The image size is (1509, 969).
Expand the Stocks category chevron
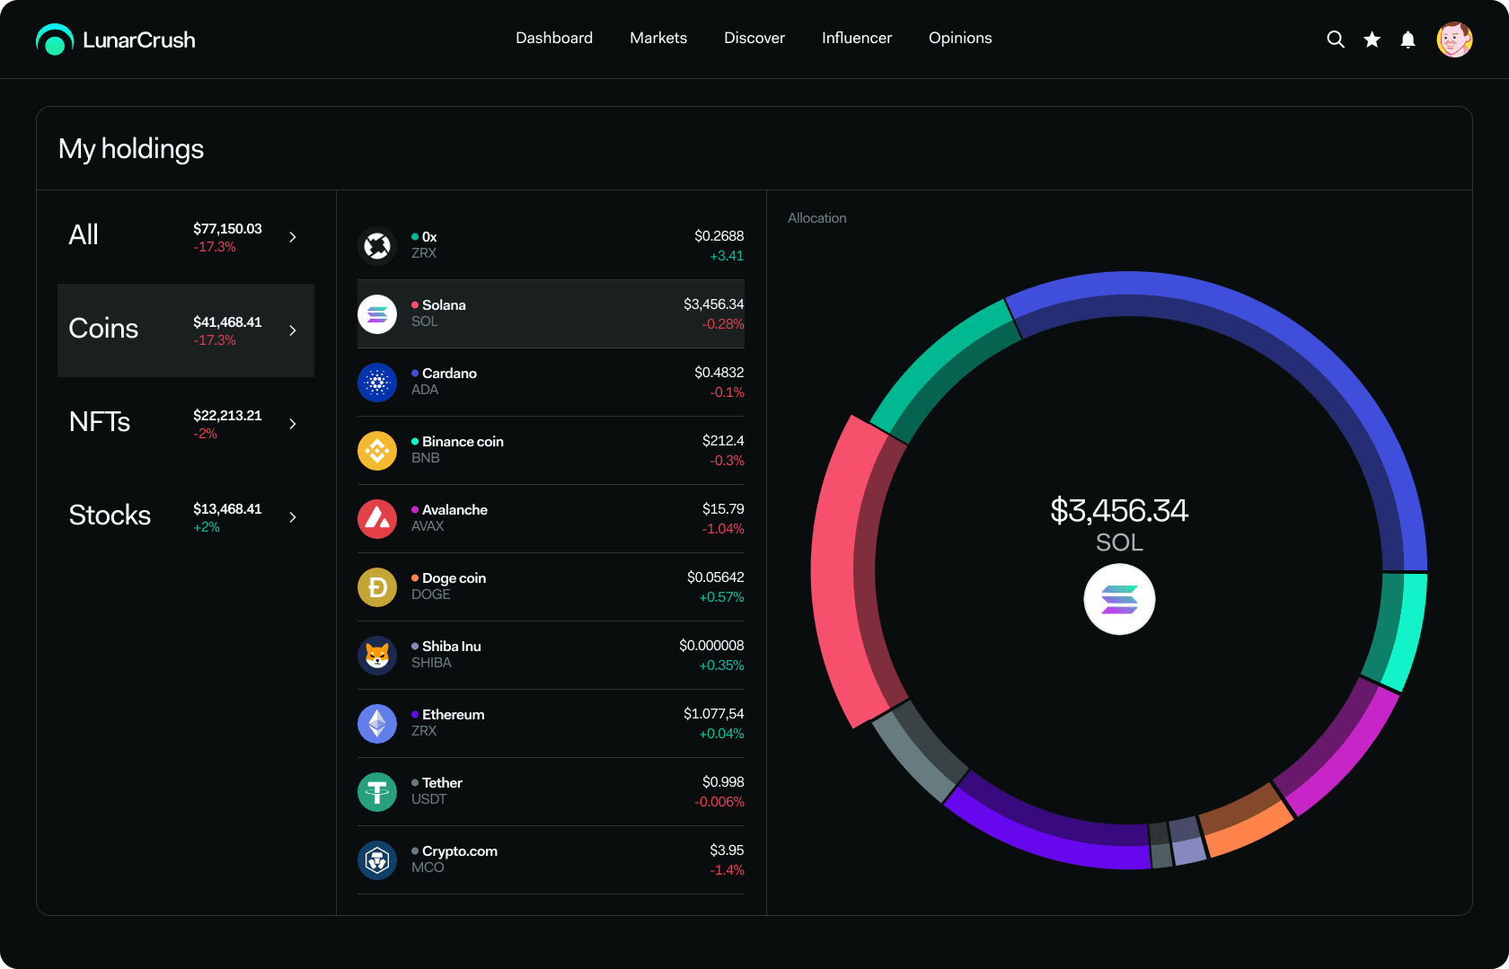pyautogui.click(x=293, y=517)
